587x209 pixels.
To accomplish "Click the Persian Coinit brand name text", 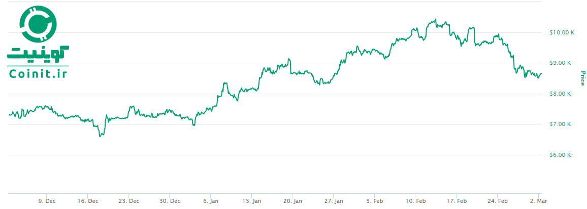I will pos(38,53).
